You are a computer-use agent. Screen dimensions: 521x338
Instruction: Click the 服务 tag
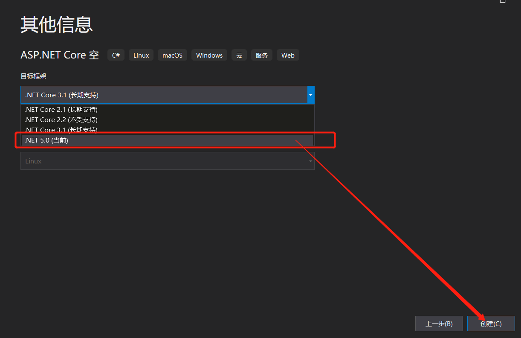tap(262, 55)
